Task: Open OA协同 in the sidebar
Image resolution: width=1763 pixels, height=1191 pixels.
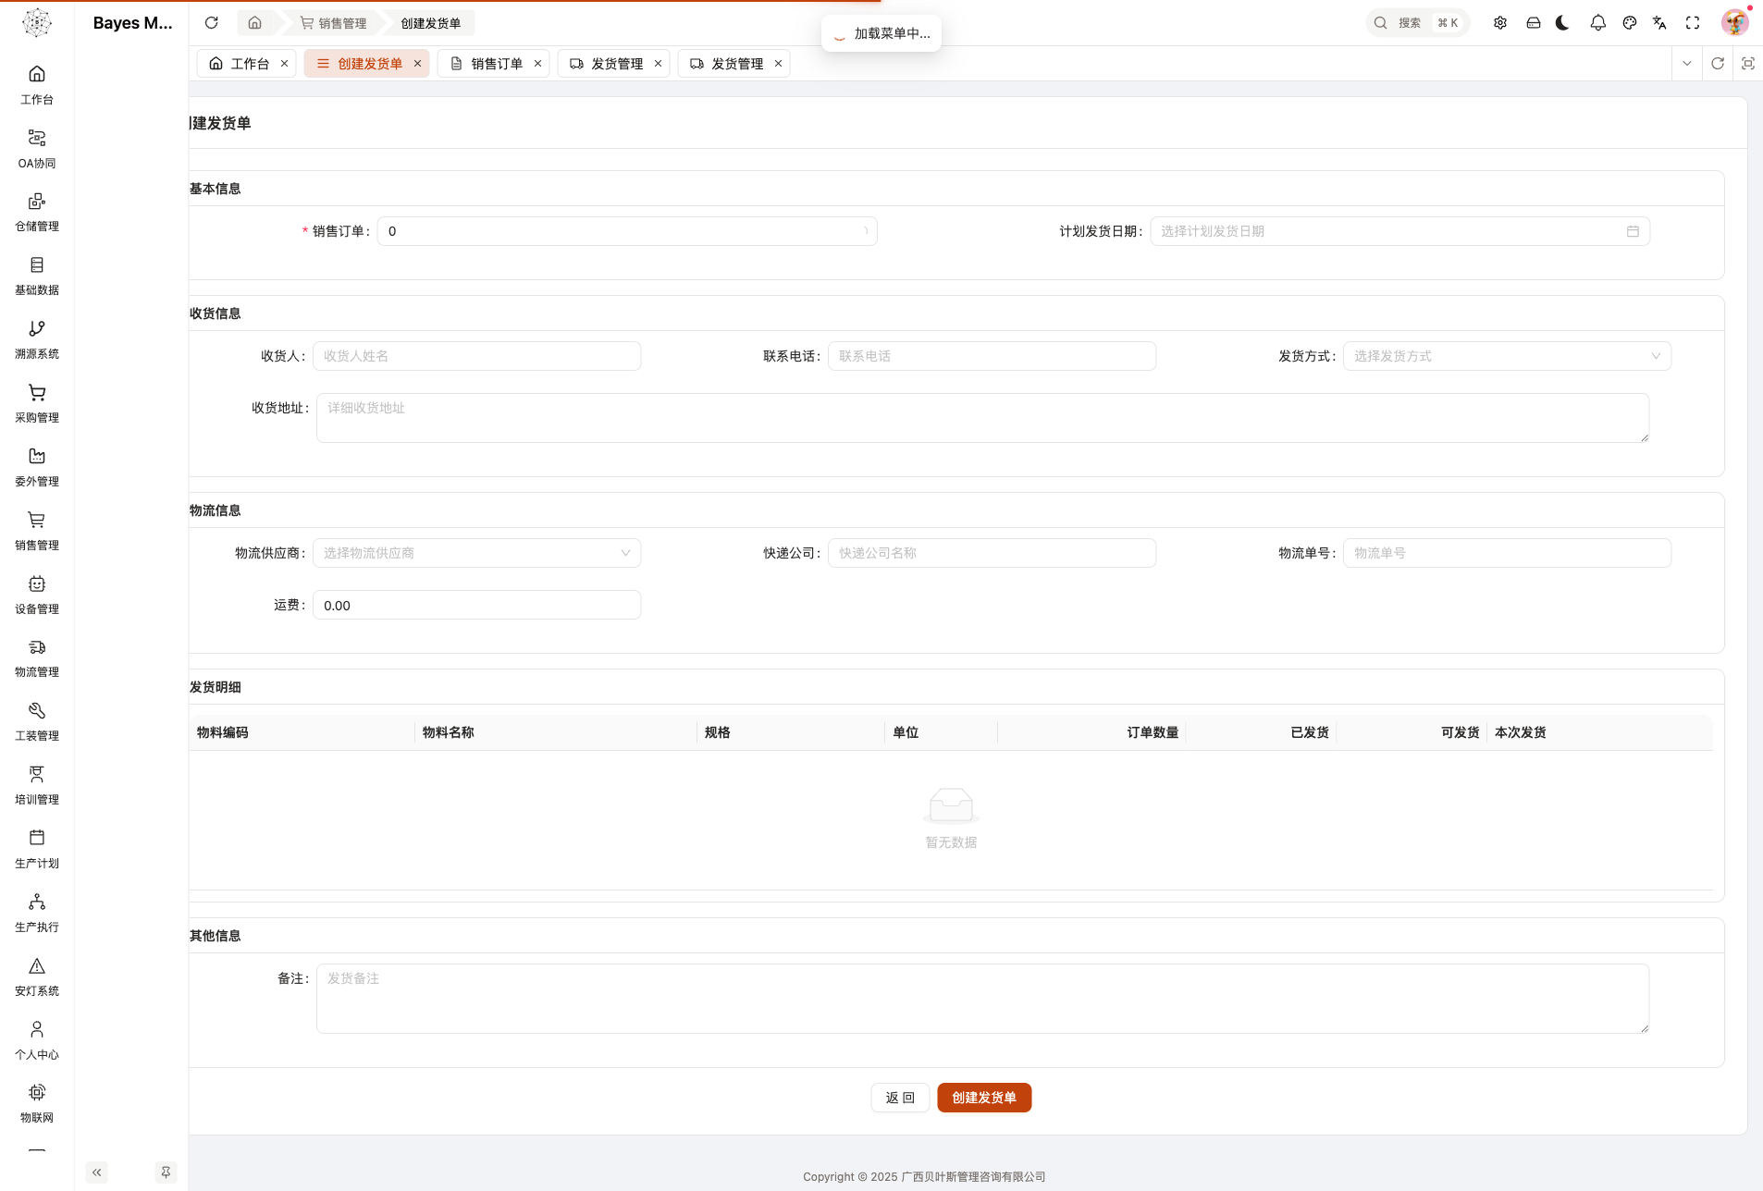Action: click(x=37, y=148)
